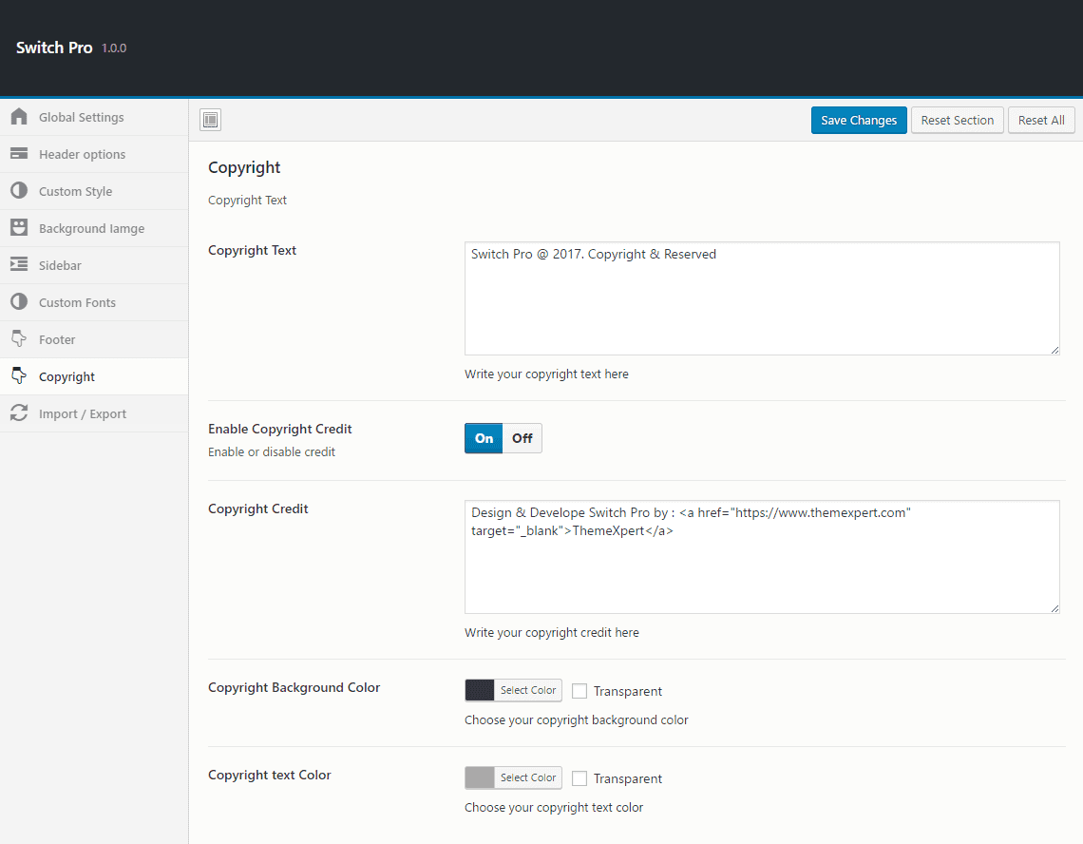Toggle the expand-all sections icon
Viewport: 1083px width, 844px height.
pos(211,120)
